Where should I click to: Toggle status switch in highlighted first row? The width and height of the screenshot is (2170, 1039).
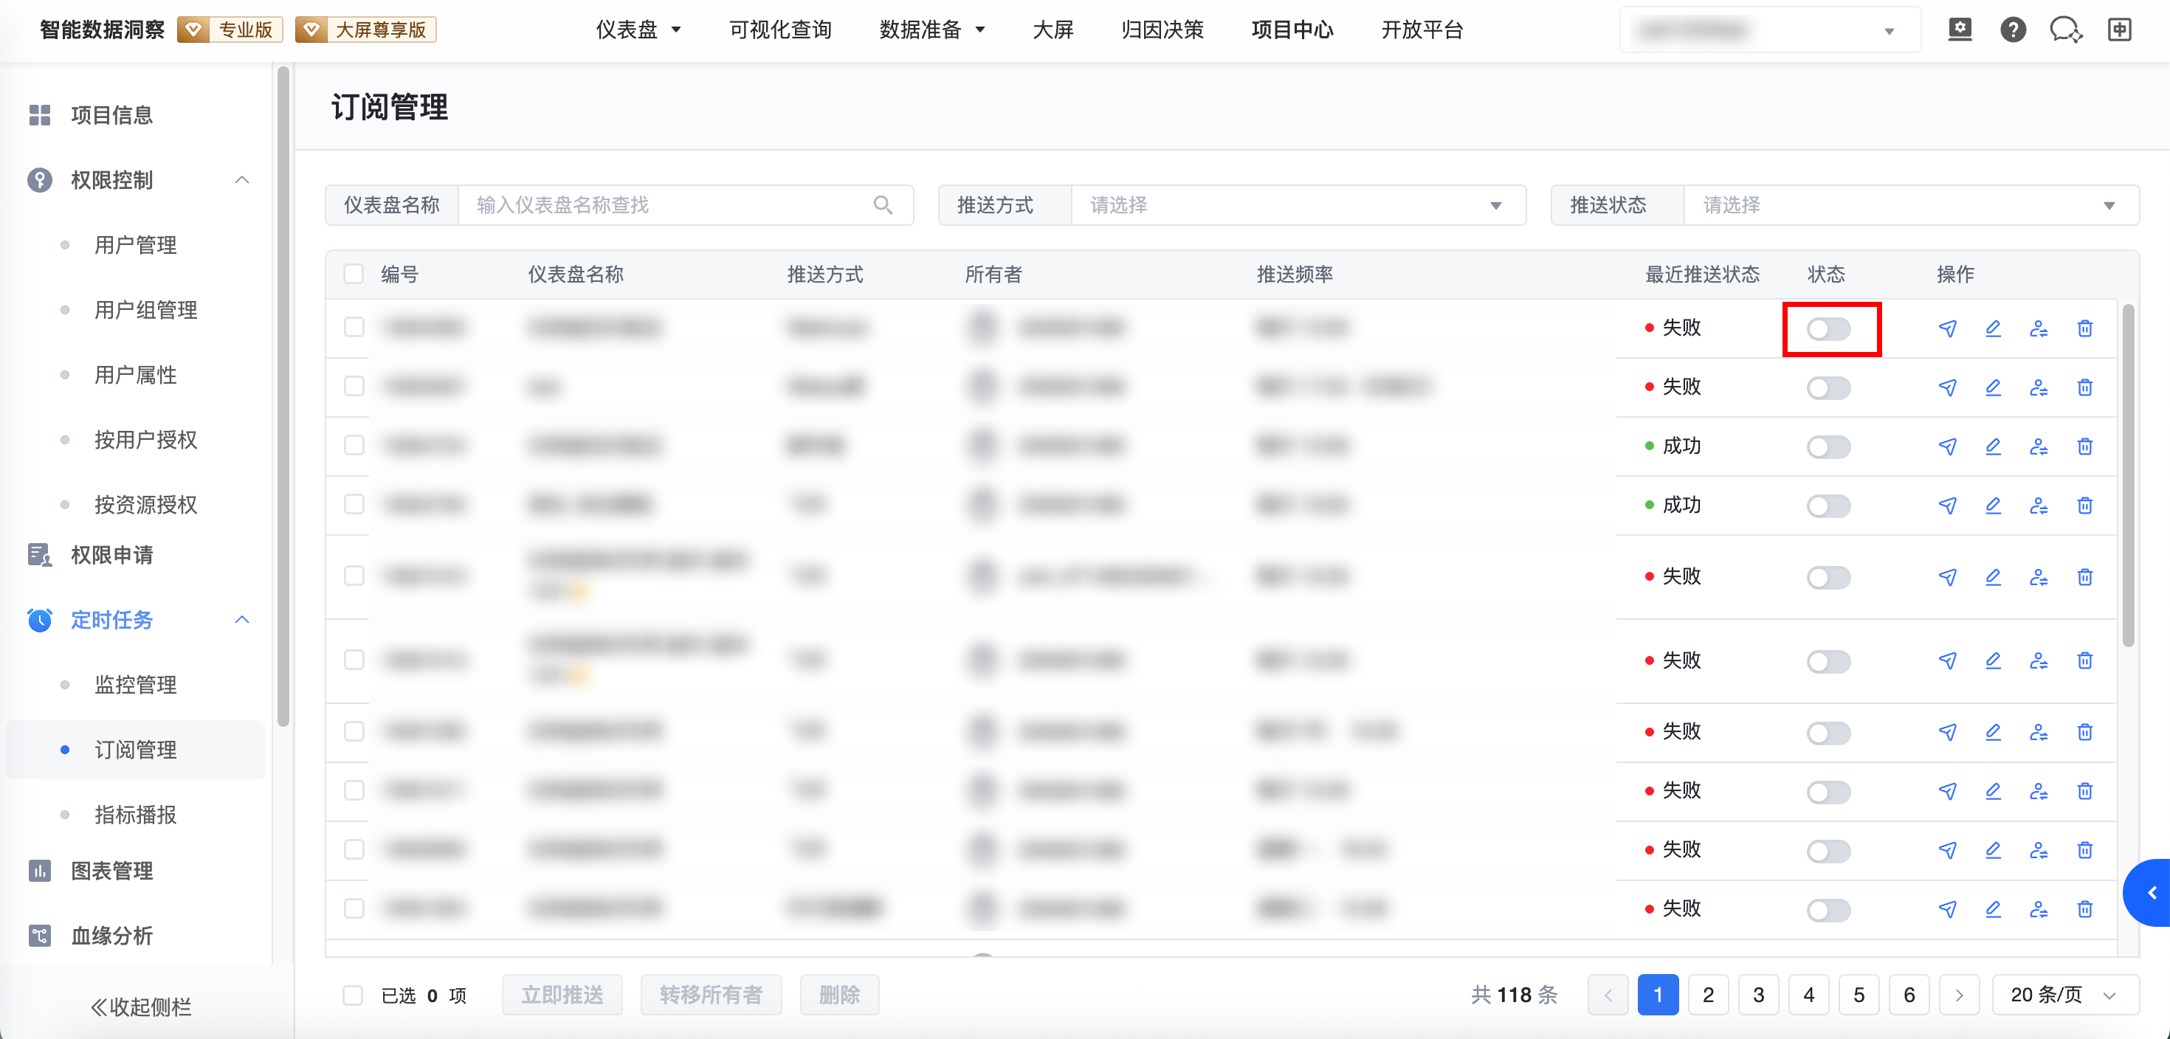coord(1828,328)
